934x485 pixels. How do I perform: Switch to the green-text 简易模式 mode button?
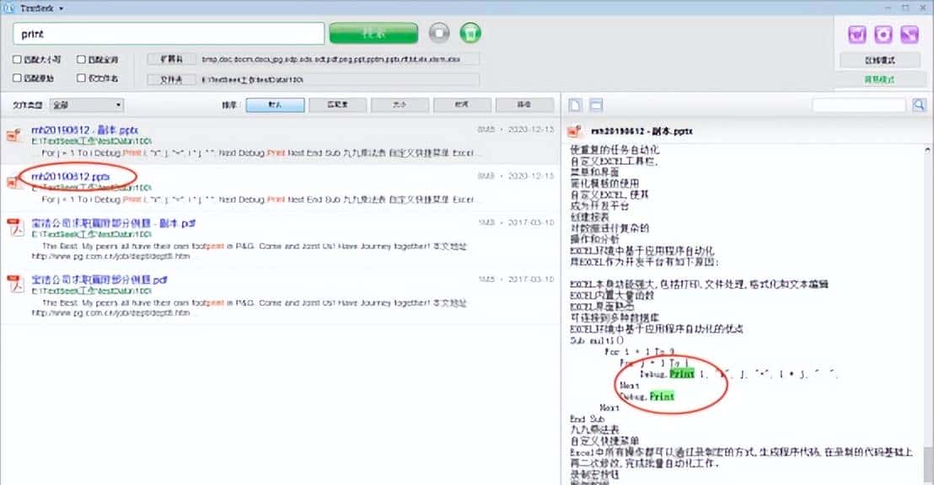click(x=879, y=80)
